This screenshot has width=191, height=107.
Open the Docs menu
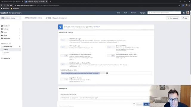click(x=118, y=13)
